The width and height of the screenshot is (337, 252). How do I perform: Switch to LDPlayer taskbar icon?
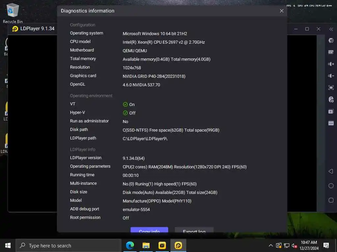click(178, 245)
